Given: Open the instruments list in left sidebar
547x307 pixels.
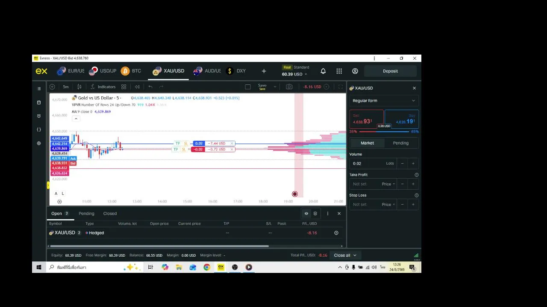Looking at the screenshot, I should (x=39, y=89).
